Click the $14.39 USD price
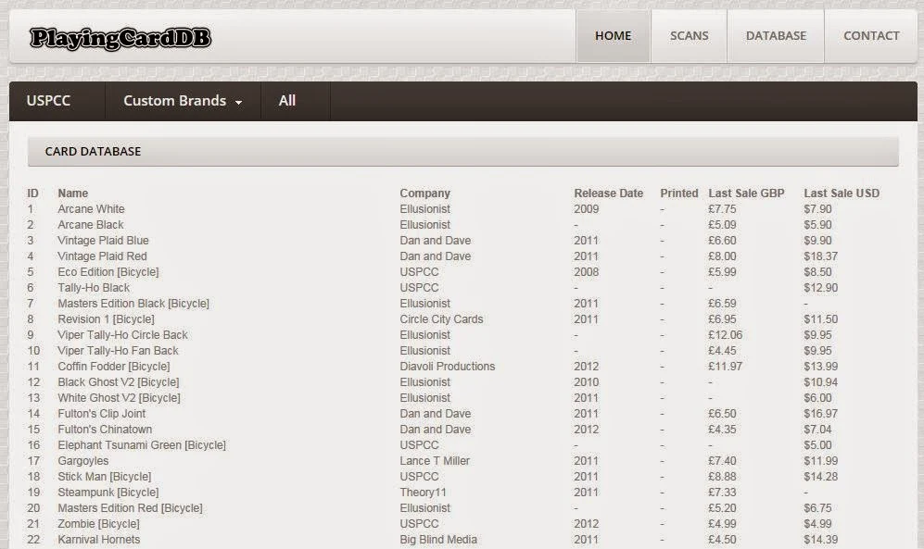 [x=821, y=540]
